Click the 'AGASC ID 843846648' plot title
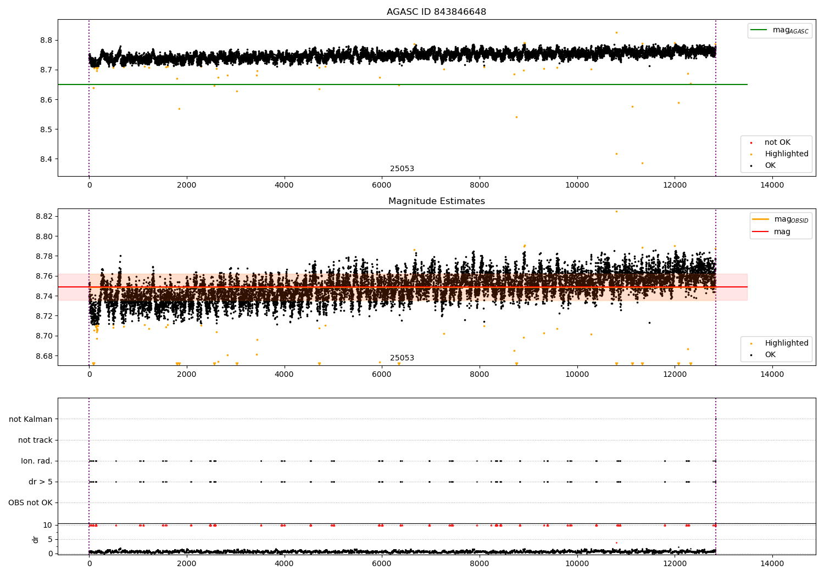Image resolution: width=824 pixels, height=576 pixels. [436, 12]
